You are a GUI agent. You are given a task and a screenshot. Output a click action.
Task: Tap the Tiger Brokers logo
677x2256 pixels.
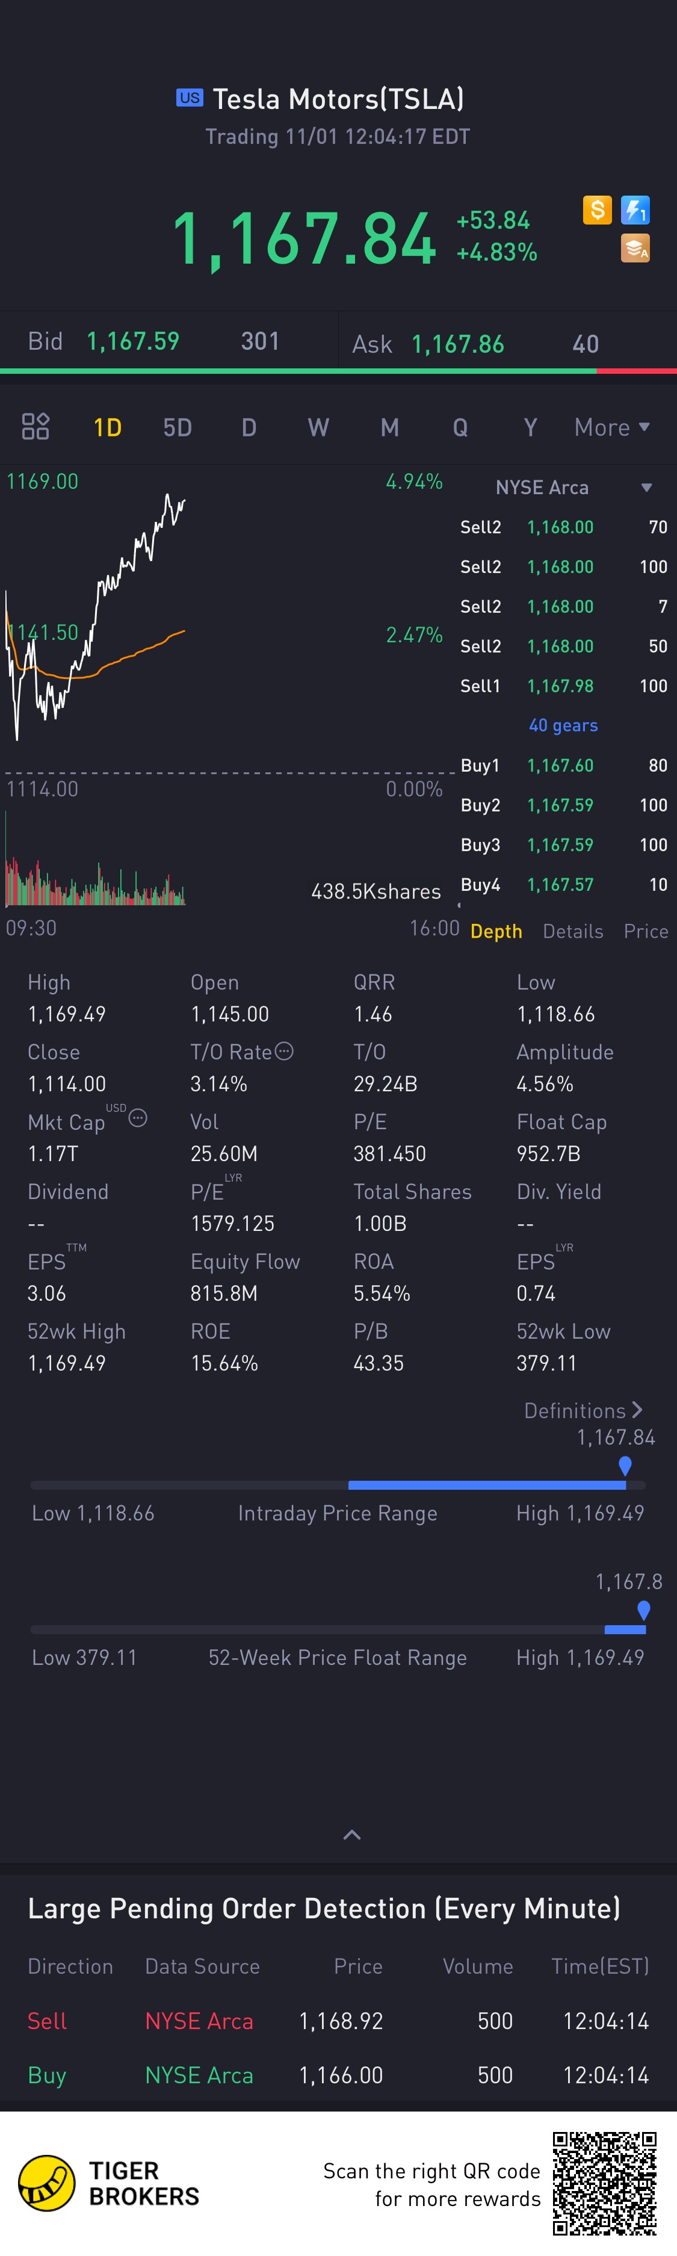[x=108, y=2183]
